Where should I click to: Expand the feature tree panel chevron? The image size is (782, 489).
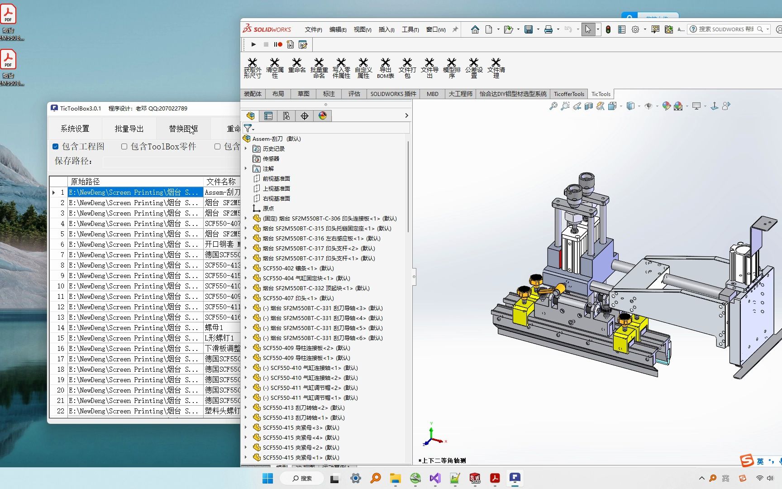click(x=406, y=115)
